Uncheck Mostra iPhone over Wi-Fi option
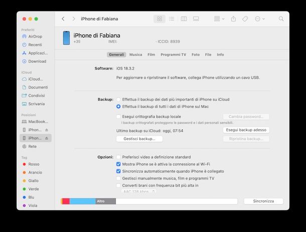306x232 pixels. pos(118,164)
